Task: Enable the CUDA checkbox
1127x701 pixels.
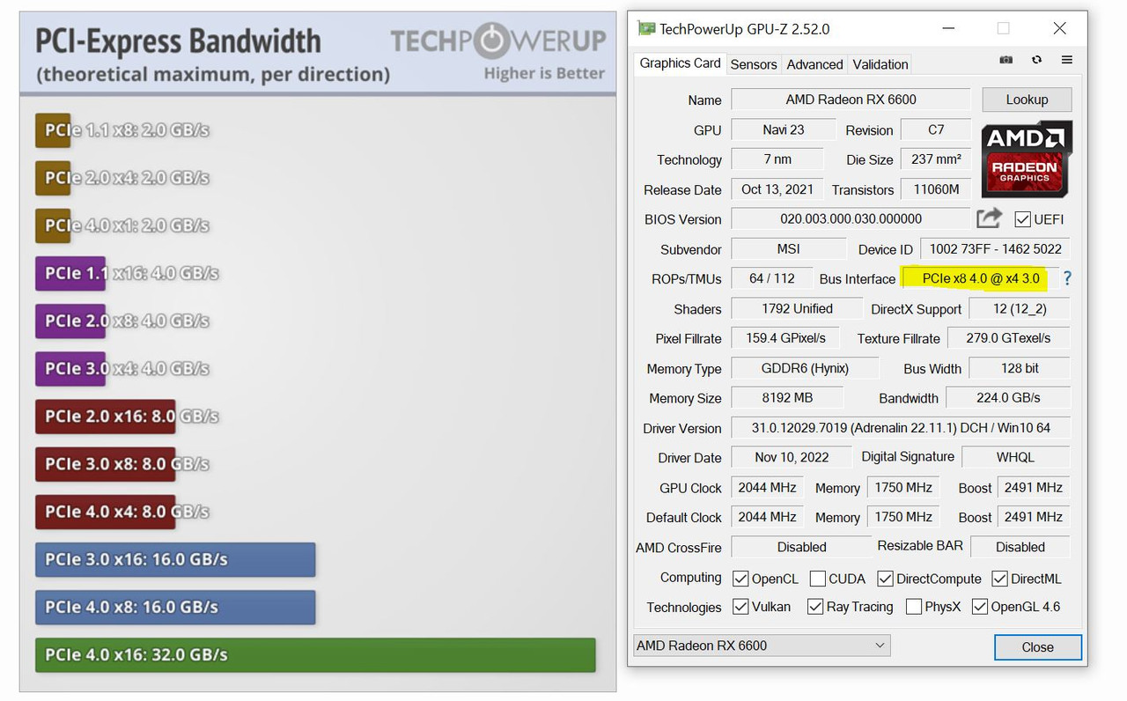Action: tap(817, 579)
